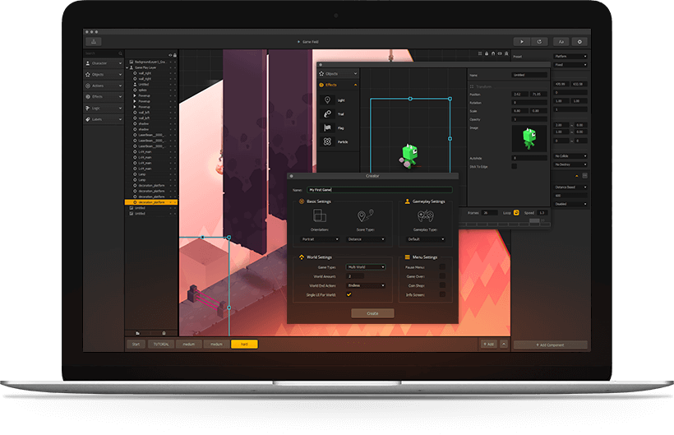Toggle Single UI For World checkbox
This screenshot has height=435, width=674.
(x=349, y=294)
